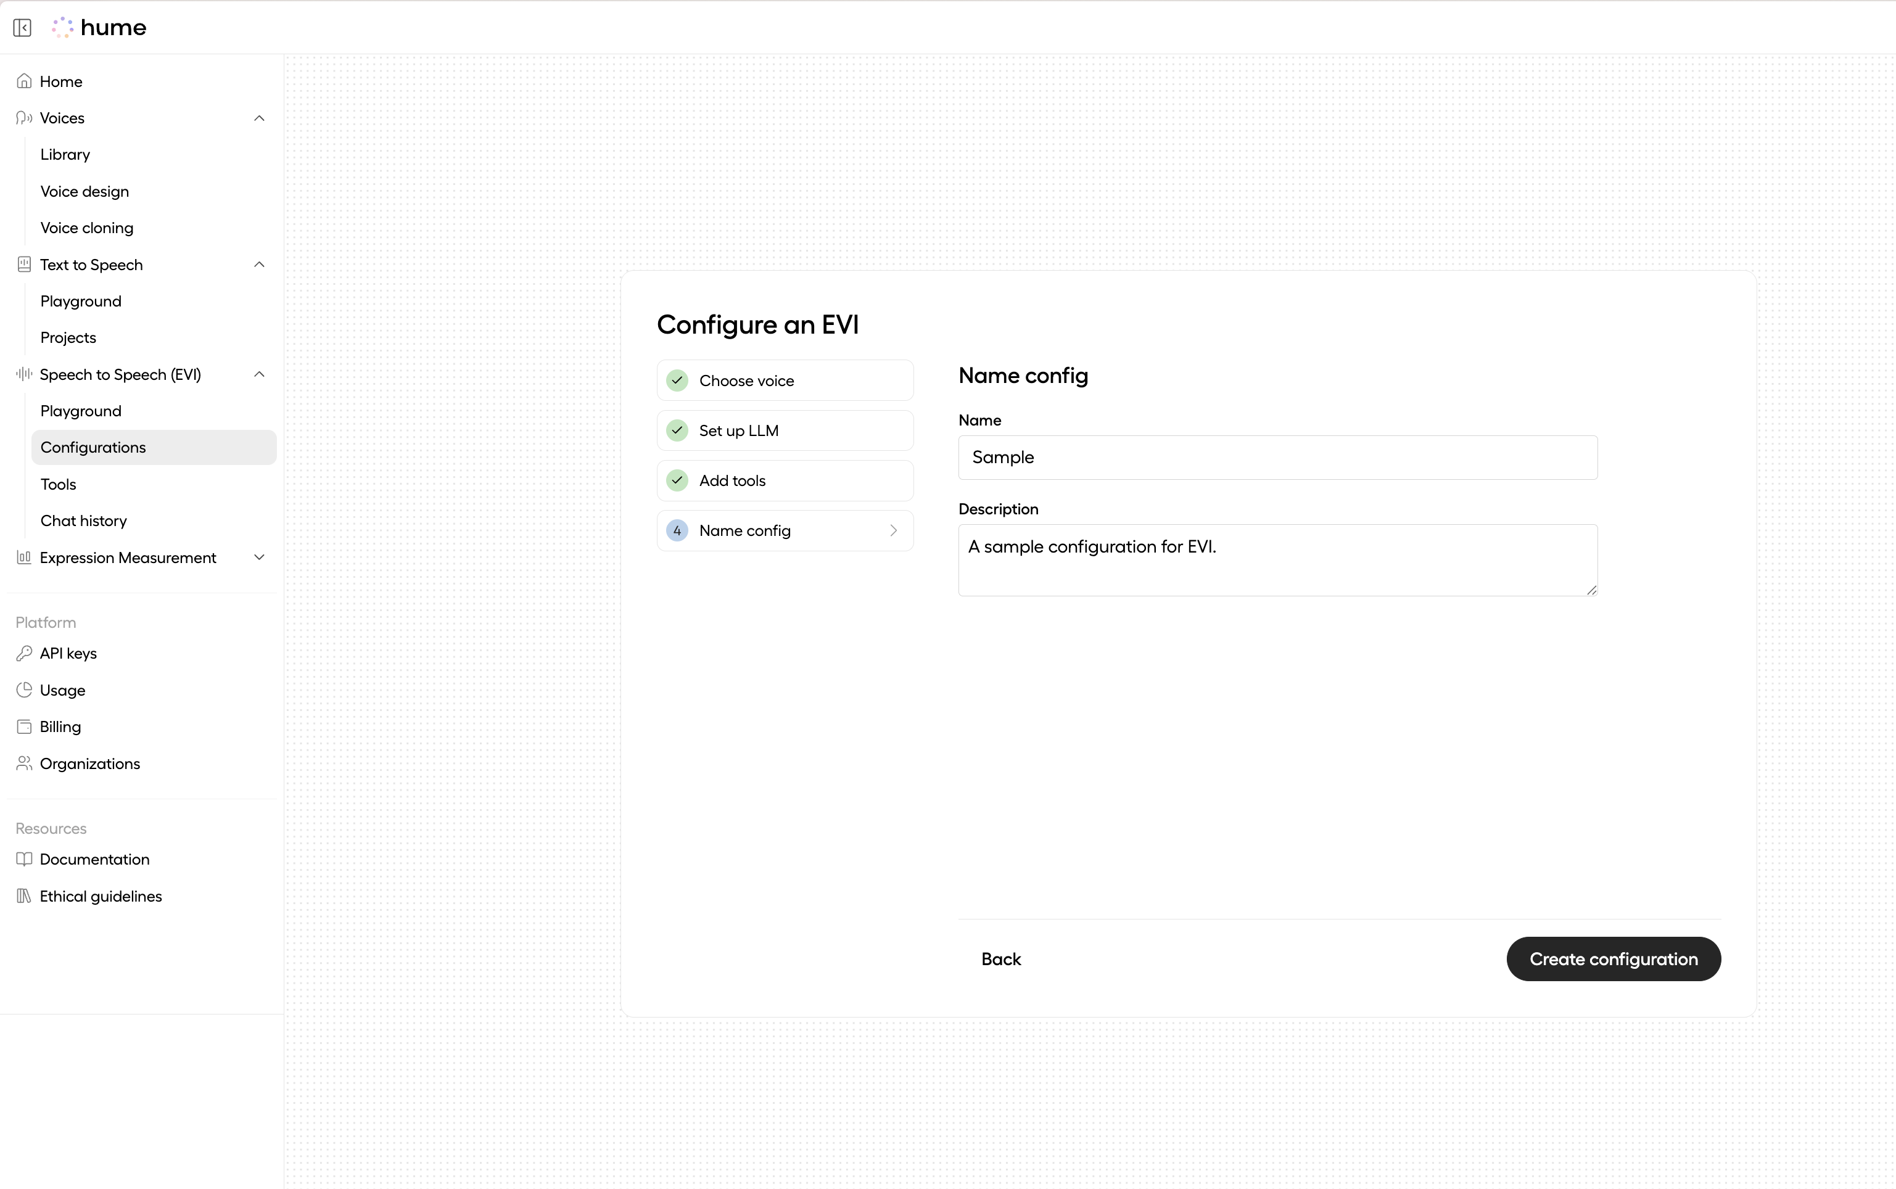Collapse the Text to Speech section
This screenshot has width=1896, height=1189.
[x=258, y=264]
